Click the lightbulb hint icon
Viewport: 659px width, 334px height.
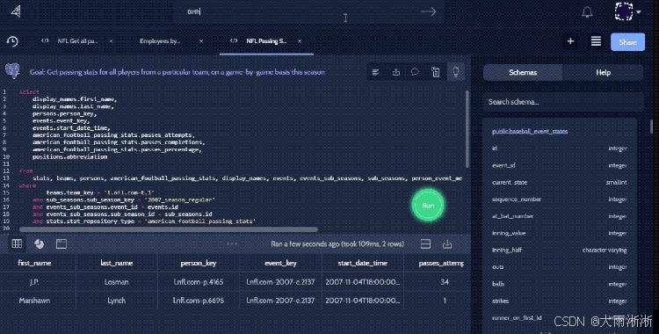455,72
